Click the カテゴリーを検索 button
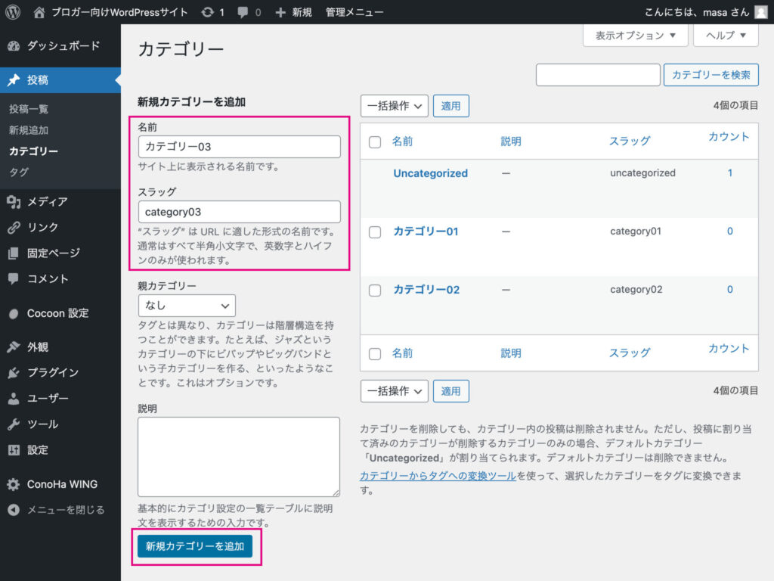774x581 pixels. coord(711,75)
